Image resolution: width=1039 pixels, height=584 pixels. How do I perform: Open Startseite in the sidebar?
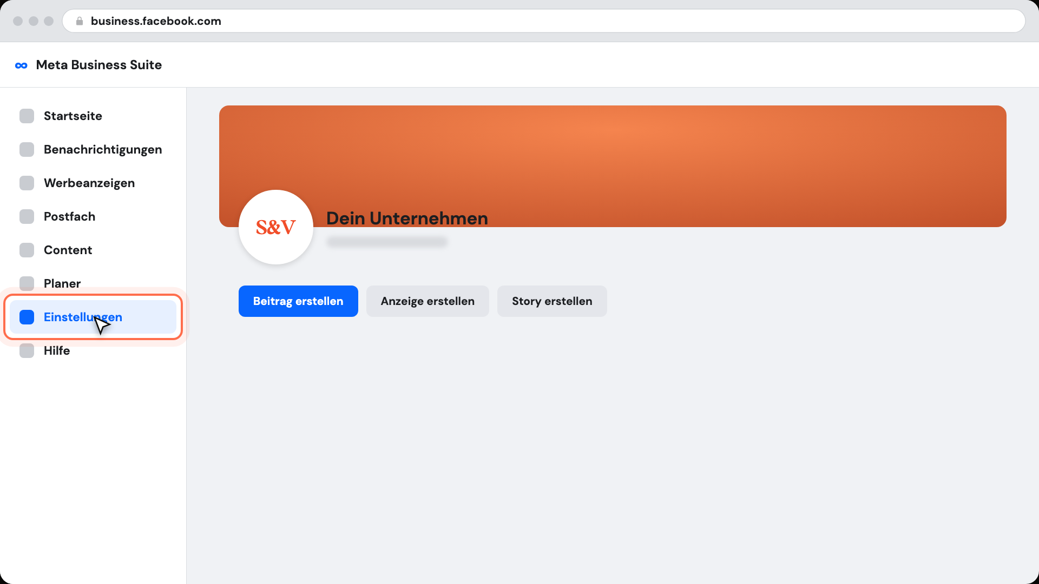click(93, 116)
